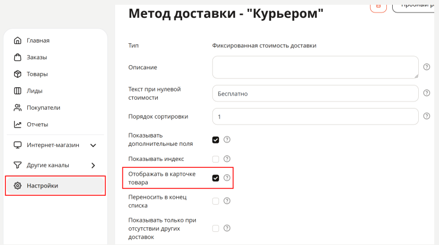Open Товары menu item
The image size is (439, 245).
click(55, 74)
